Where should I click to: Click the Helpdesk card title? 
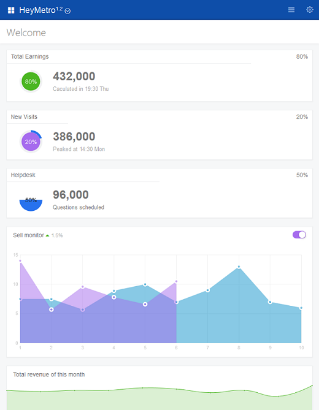pos(23,175)
